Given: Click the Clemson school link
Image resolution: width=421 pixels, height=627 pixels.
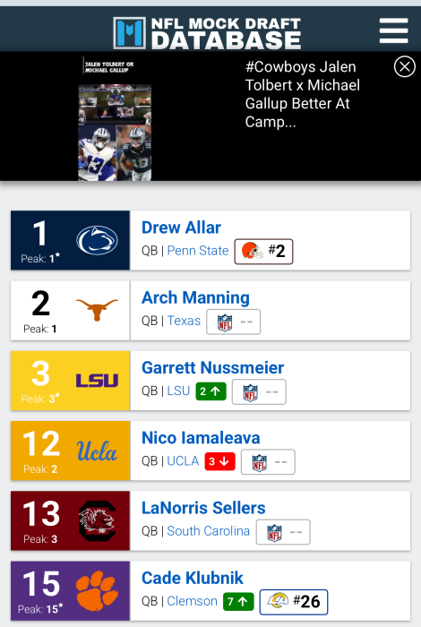Looking at the screenshot, I should [192, 601].
